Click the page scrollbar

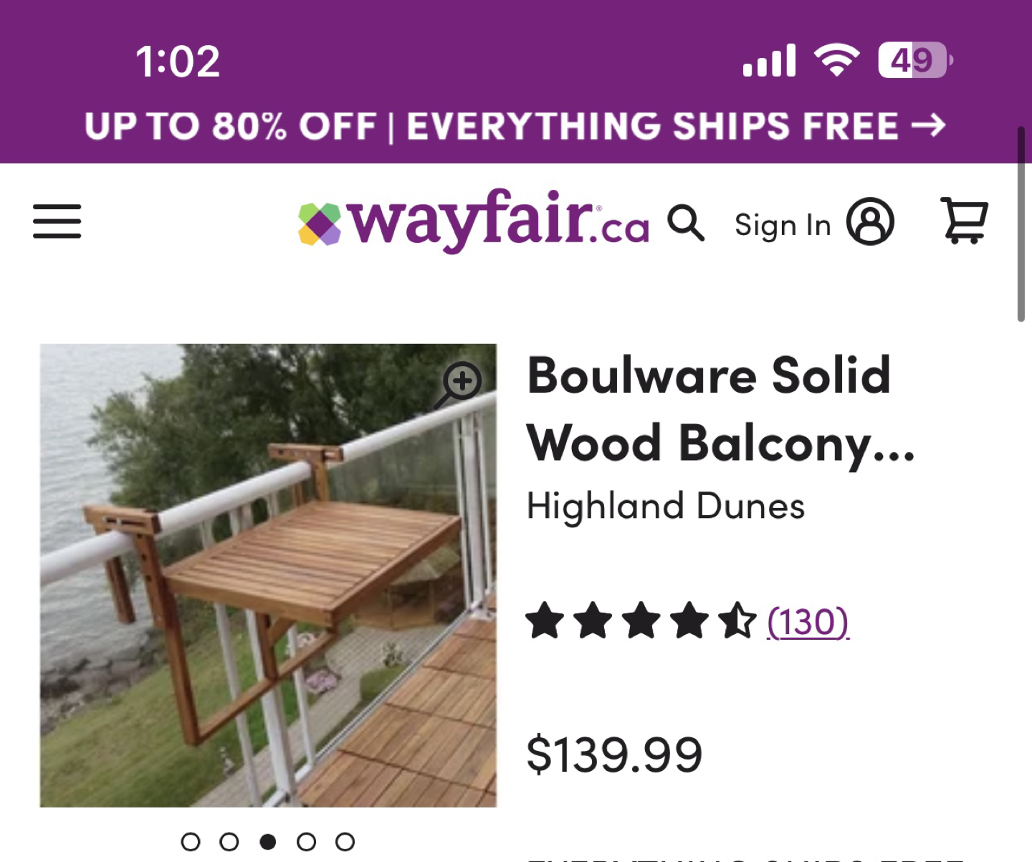point(1021,224)
